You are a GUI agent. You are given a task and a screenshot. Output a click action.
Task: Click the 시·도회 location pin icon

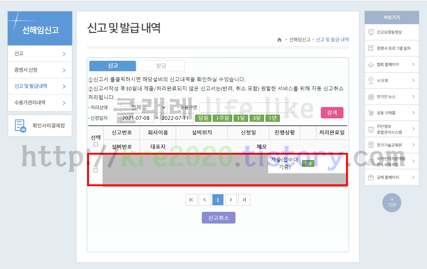pos(371,80)
